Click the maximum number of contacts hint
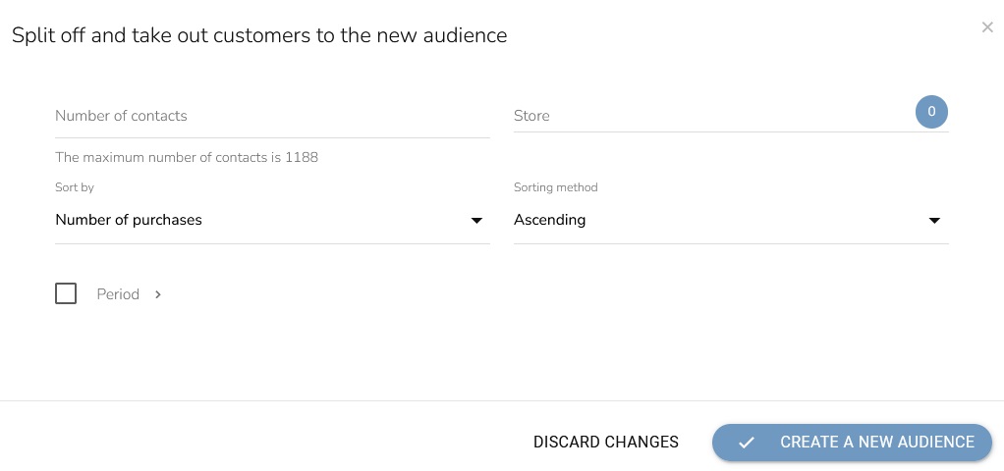The width and height of the screenshot is (1004, 471). point(187,157)
